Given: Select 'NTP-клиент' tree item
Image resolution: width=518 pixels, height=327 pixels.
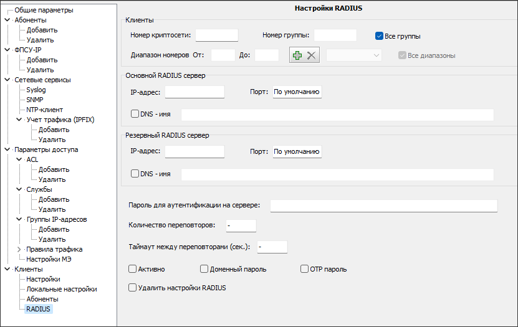Looking at the screenshot, I should [x=44, y=110].
